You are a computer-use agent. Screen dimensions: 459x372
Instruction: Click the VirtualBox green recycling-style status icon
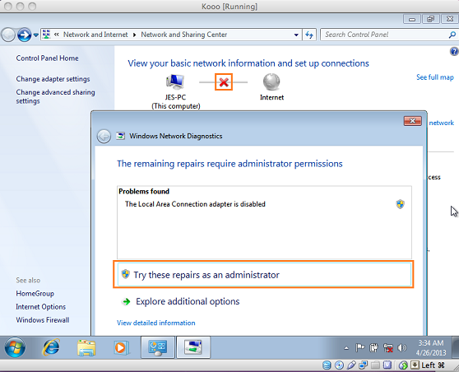pyautogui.click(x=403, y=365)
